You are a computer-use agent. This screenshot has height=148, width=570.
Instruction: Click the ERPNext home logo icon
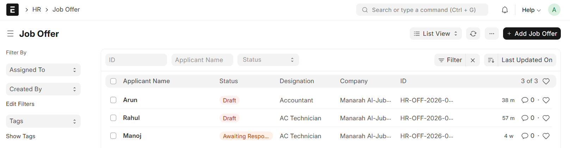[x=12, y=10]
